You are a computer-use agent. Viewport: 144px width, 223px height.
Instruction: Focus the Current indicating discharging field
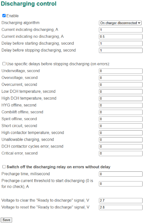click(x=121, y=30)
